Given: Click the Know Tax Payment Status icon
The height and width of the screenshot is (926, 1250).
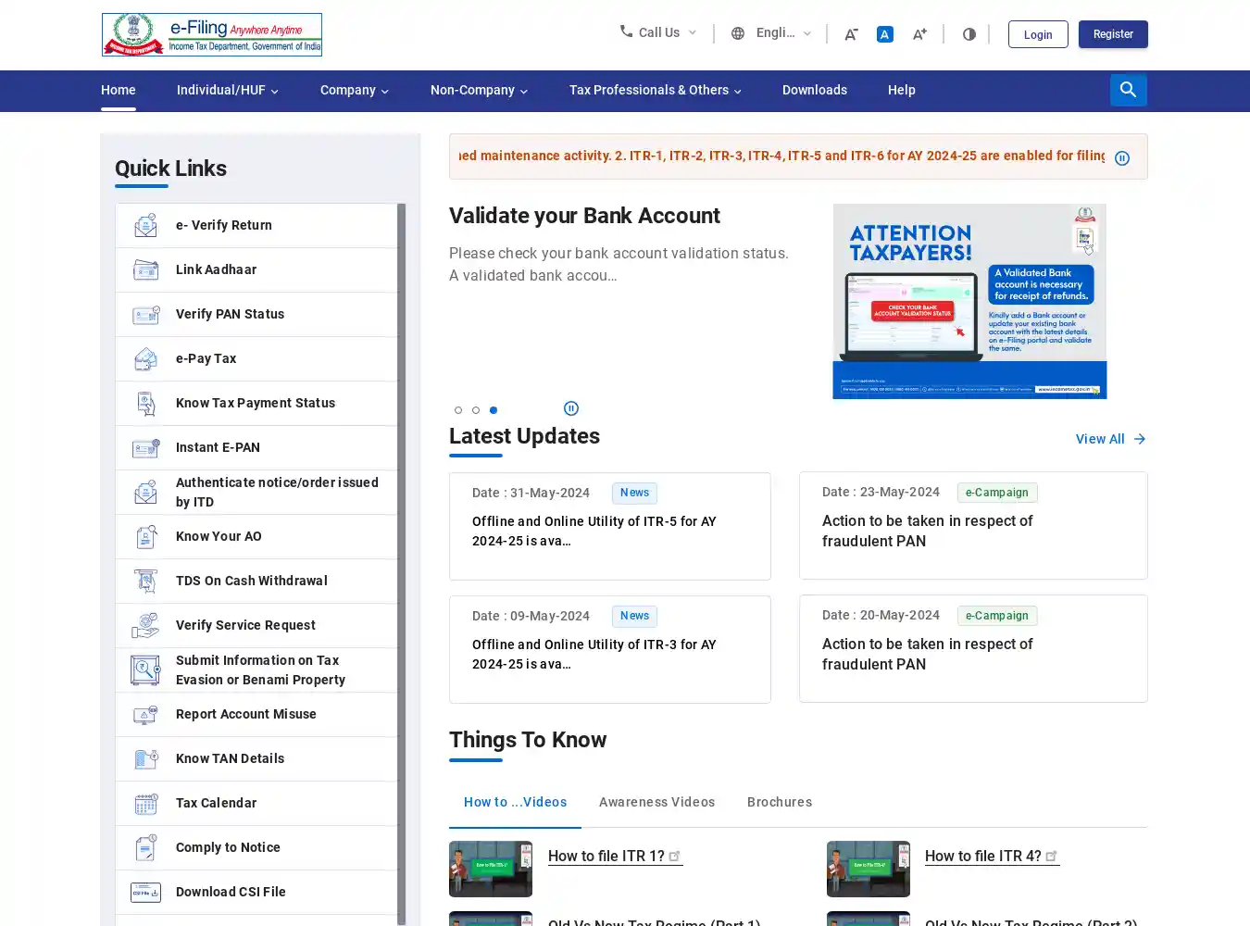Looking at the screenshot, I should (x=145, y=403).
